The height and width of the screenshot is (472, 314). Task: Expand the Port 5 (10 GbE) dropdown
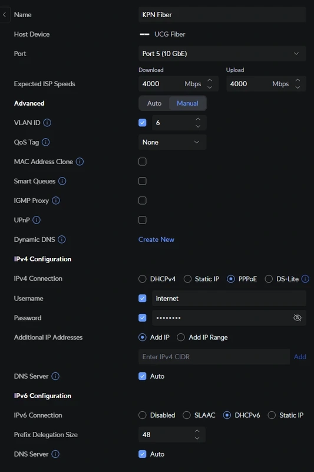pyautogui.click(x=222, y=54)
